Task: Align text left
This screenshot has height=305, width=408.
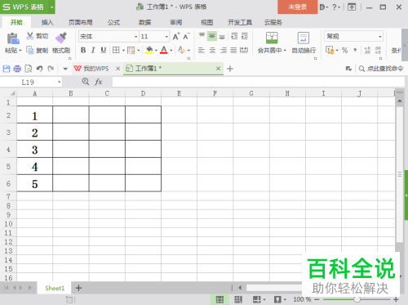Action: click(x=202, y=50)
